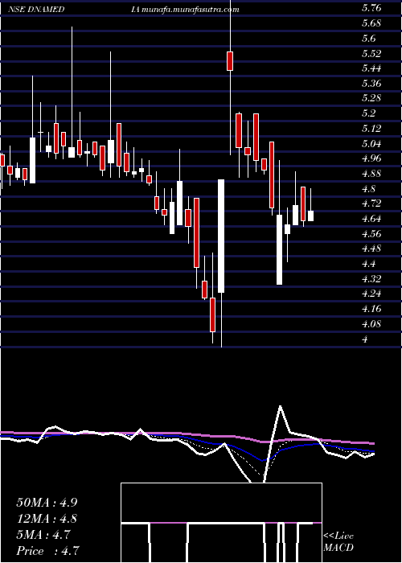Image resolution: width=402 pixels, height=563 pixels.
Task: Click the <<Live label
Action: click(x=338, y=536)
